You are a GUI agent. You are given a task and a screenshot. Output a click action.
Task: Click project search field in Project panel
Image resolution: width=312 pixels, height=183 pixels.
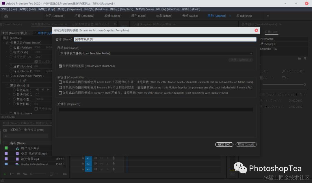pos(26,136)
